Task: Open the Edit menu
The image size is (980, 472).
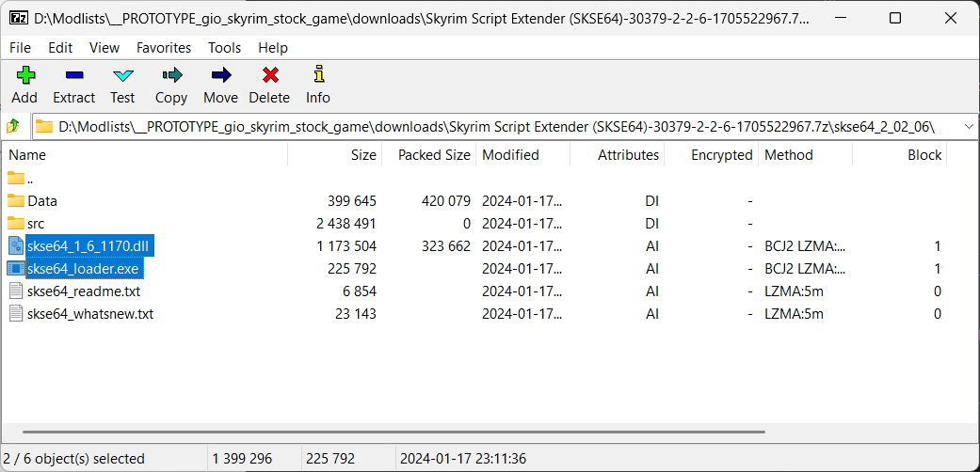Action: pos(60,47)
